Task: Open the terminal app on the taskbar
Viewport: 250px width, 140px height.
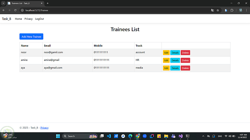Action: coord(188,136)
